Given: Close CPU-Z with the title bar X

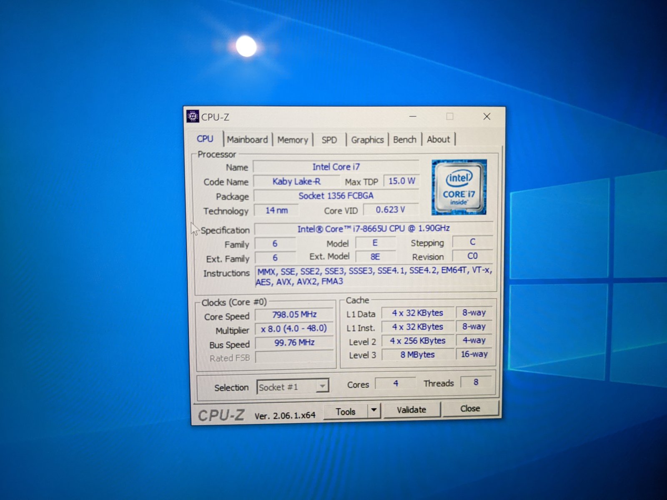Looking at the screenshot, I should click(486, 117).
